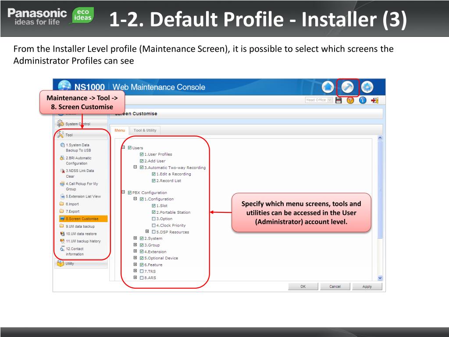Select 4.Call Pickup For My Group

(80, 186)
